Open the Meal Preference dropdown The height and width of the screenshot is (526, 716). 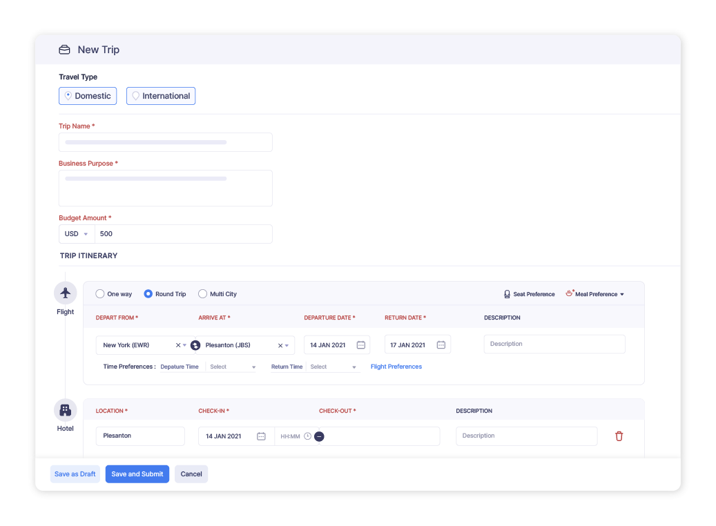(594, 293)
